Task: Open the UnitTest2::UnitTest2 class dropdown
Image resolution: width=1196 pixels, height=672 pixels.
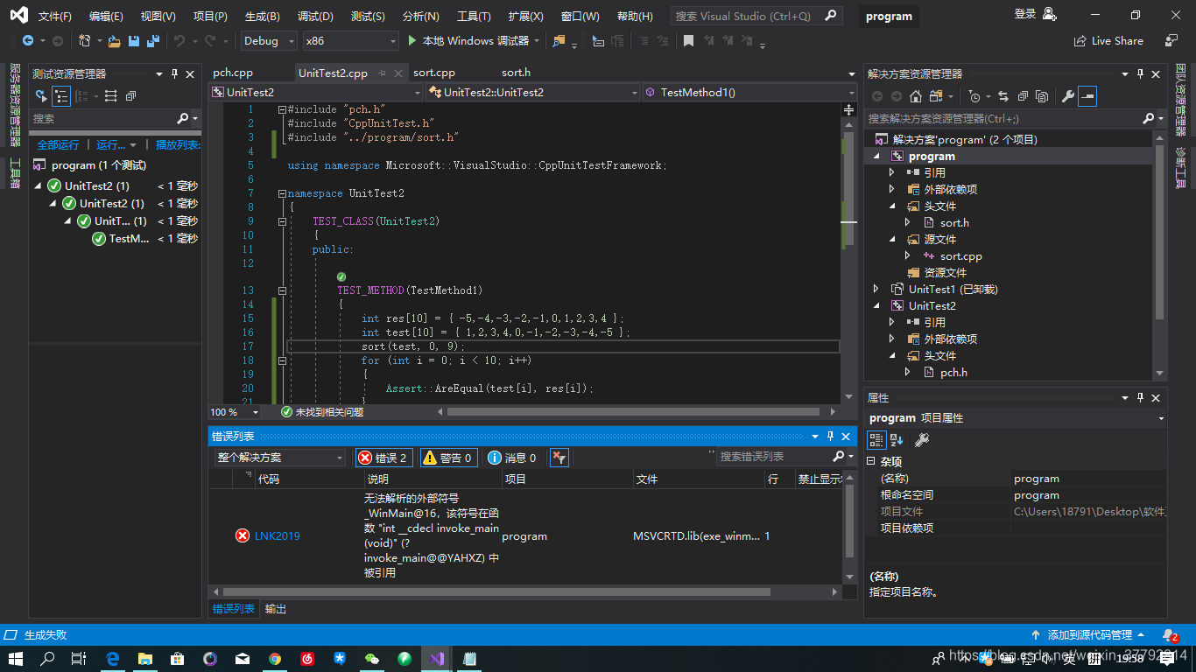Action: point(533,92)
